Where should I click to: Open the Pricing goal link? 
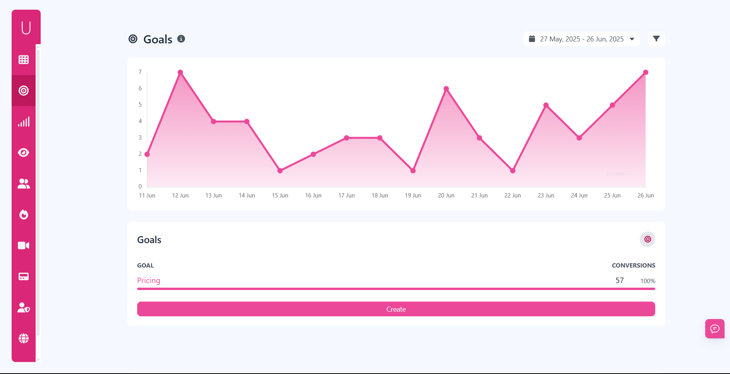[148, 280]
